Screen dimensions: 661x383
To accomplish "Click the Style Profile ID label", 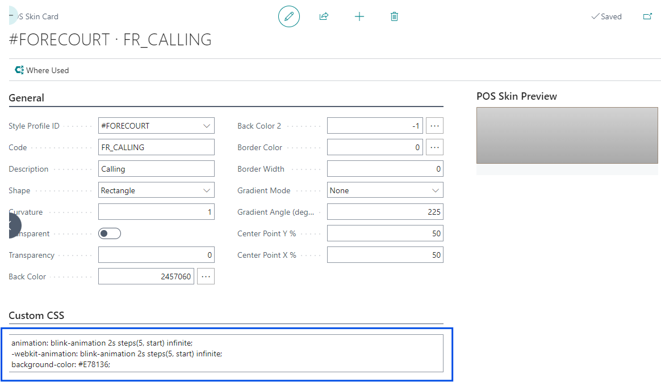I will 34,126.
